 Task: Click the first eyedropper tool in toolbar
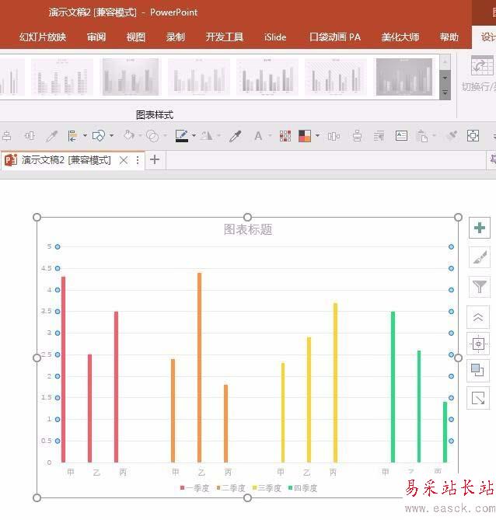(52, 136)
